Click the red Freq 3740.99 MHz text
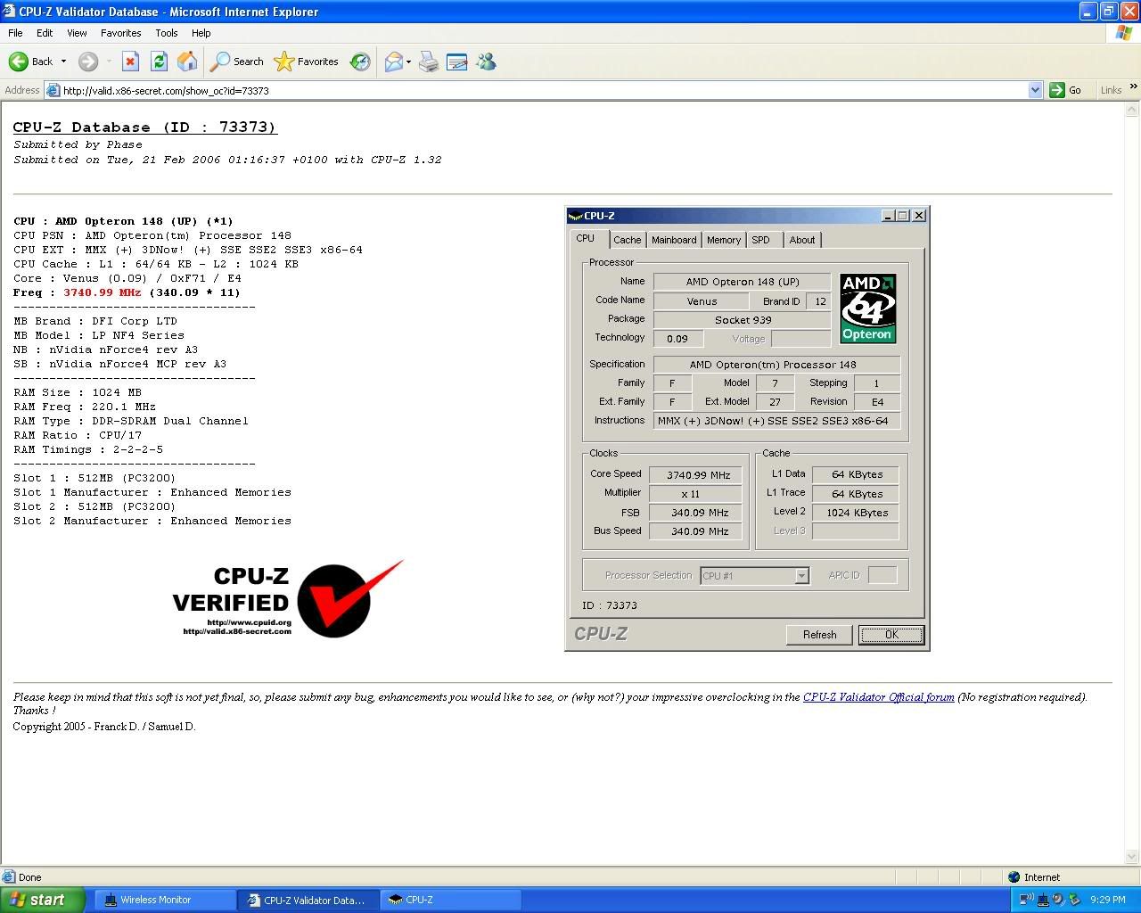 tap(102, 292)
